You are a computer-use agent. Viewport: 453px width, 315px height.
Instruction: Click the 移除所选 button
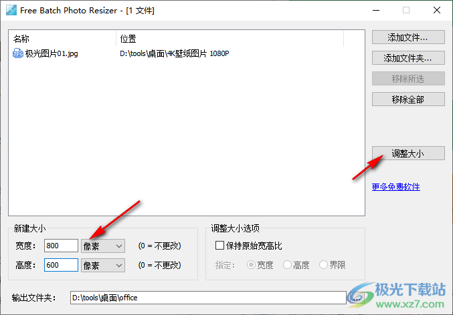click(x=408, y=78)
